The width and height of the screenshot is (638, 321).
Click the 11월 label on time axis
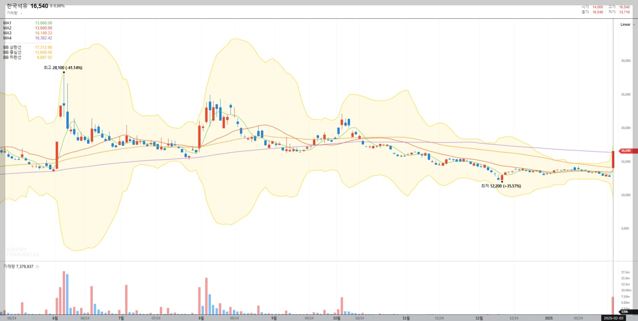(406, 318)
